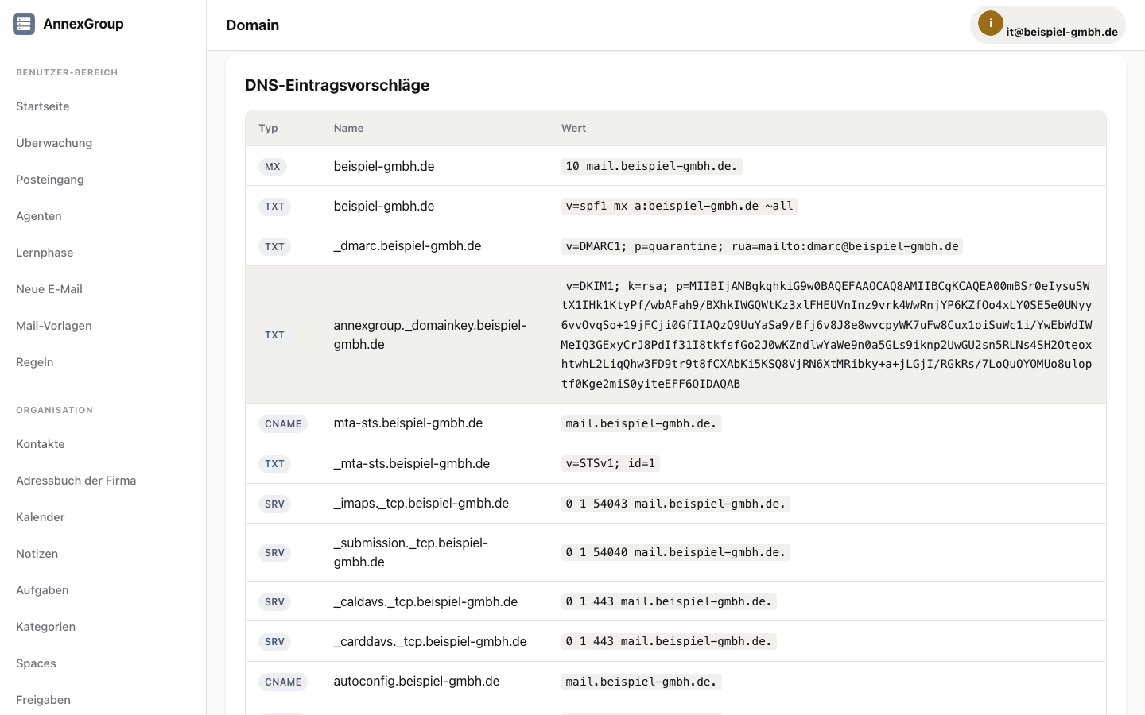Select the IMAPS SRV value with port 54043
Screen dimensions: 1145x715
[676, 504]
